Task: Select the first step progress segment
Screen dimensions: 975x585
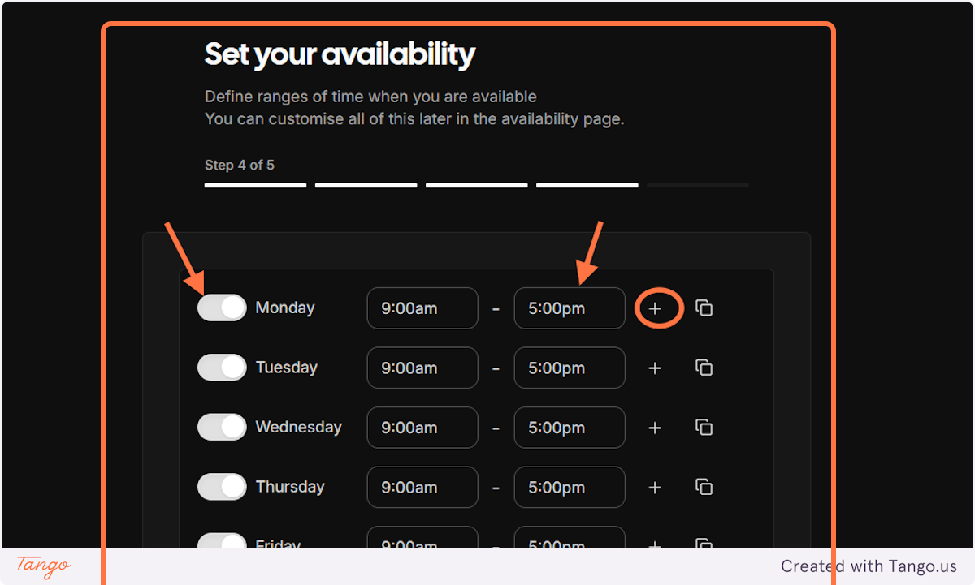Action: pyautogui.click(x=254, y=185)
